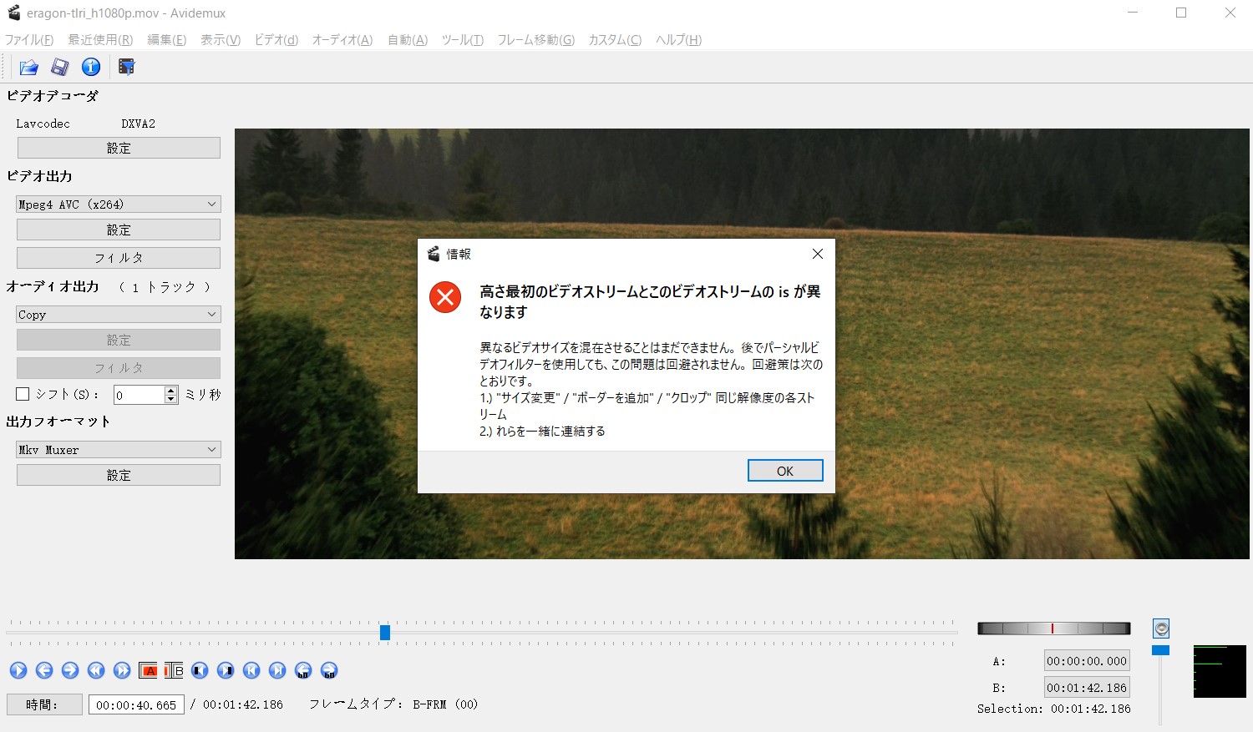Click the audio shift milliseconds input field
1253x732 pixels.
140,395
